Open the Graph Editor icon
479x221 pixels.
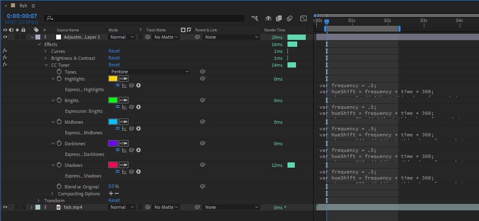coord(303,18)
